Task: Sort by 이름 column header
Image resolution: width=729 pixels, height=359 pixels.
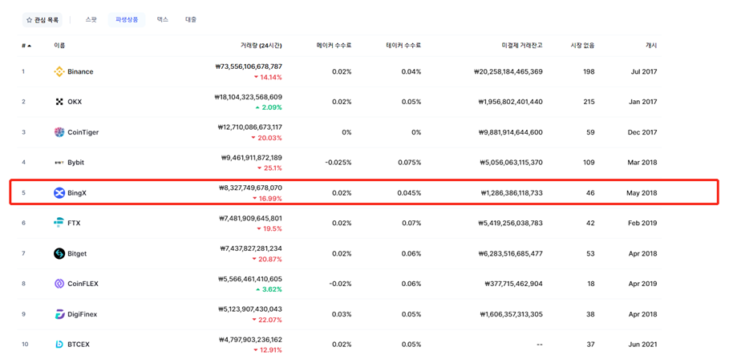Action: click(x=59, y=46)
